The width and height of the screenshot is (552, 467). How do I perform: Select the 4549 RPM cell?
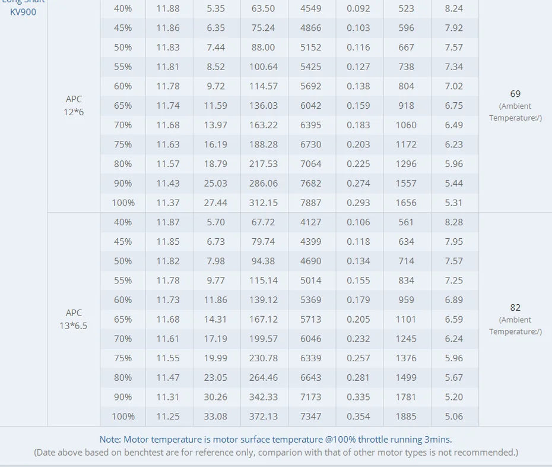click(x=311, y=8)
